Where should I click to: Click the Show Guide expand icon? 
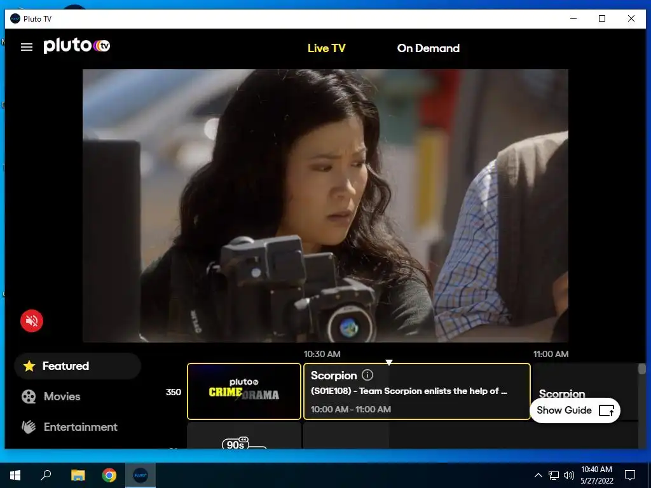click(606, 410)
